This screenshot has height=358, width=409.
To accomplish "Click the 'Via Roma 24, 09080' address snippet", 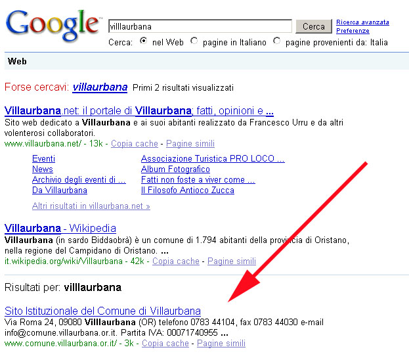I will pos(164,328).
